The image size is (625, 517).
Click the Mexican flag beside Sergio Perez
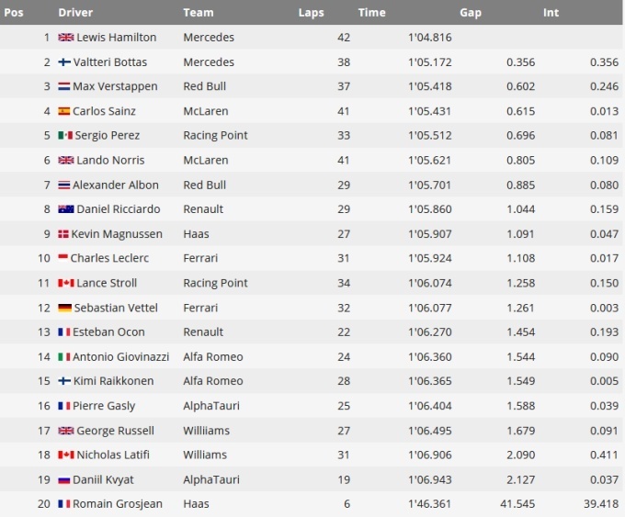point(64,136)
